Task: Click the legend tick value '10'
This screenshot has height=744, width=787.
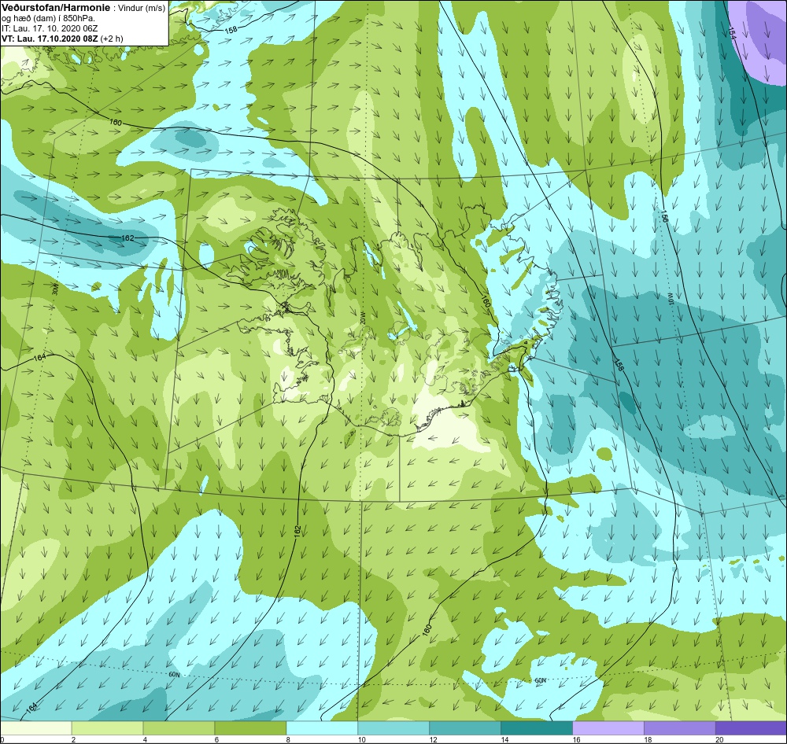Action: (x=361, y=739)
